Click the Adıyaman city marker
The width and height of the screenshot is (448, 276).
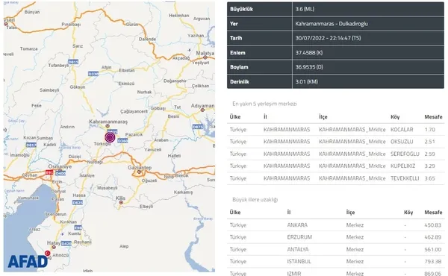pos(202,110)
